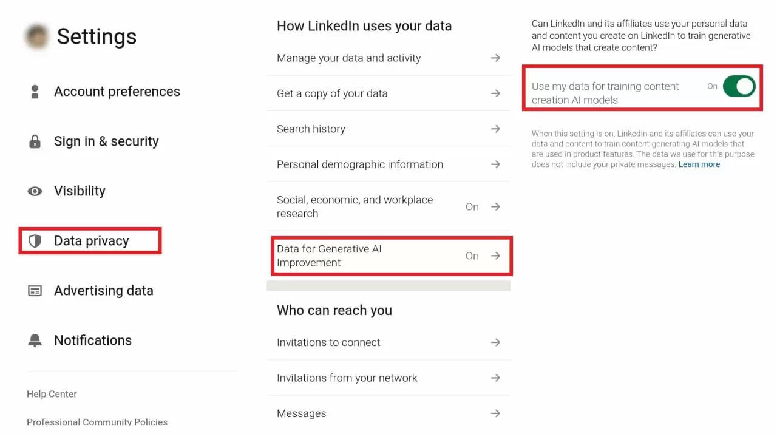Click the bell icon for Notifications
777x437 pixels.
point(34,340)
